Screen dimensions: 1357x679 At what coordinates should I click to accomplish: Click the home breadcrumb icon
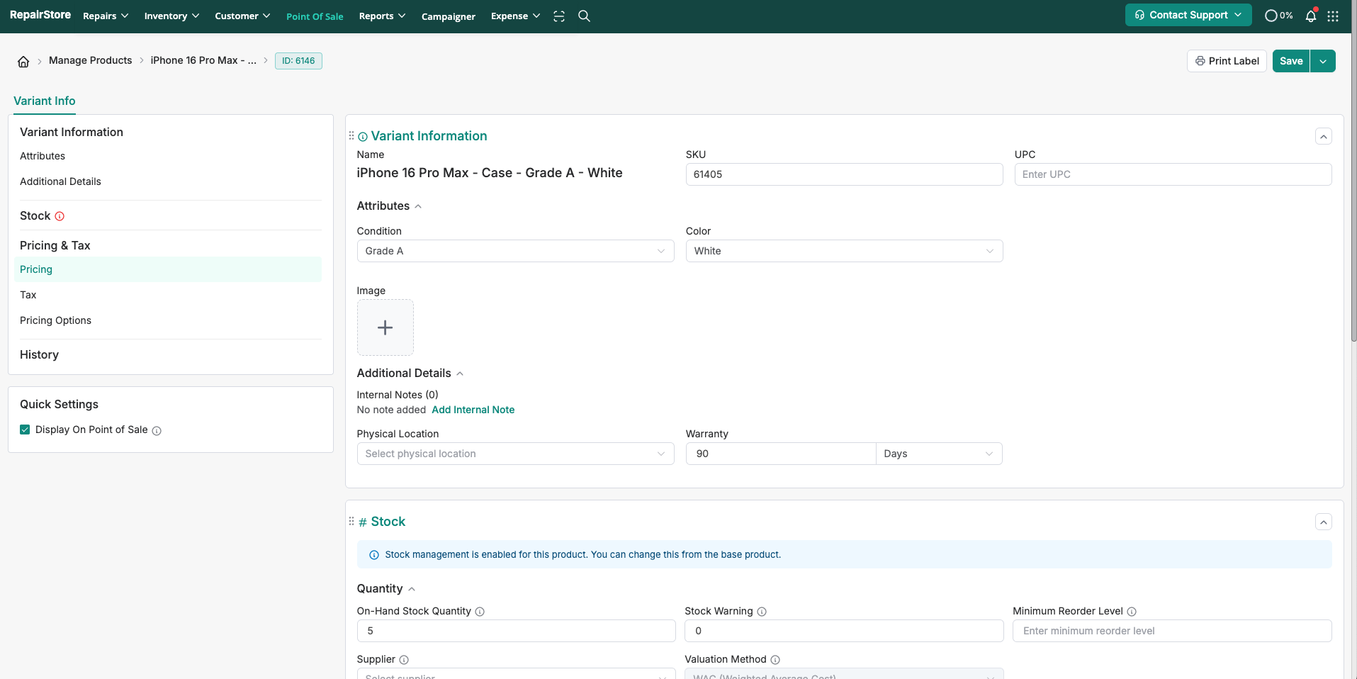click(x=23, y=62)
